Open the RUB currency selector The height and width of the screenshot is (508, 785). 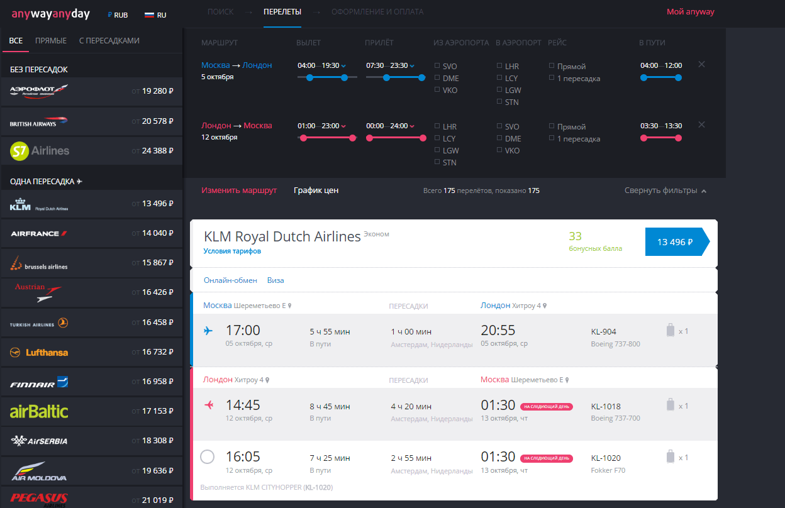pos(118,14)
